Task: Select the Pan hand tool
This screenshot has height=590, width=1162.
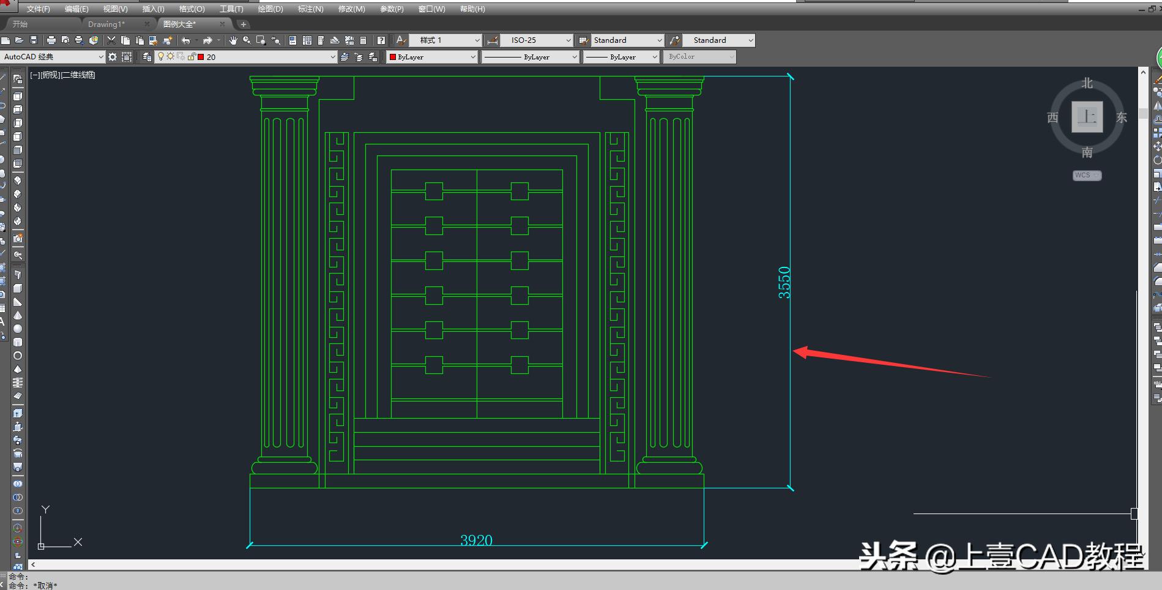Action: point(233,40)
